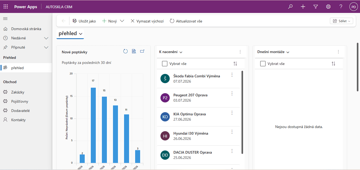360x170 pixels.
Task: Check Vybrat vše in Dnešní montáže list
Action: (x=263, y=64)
